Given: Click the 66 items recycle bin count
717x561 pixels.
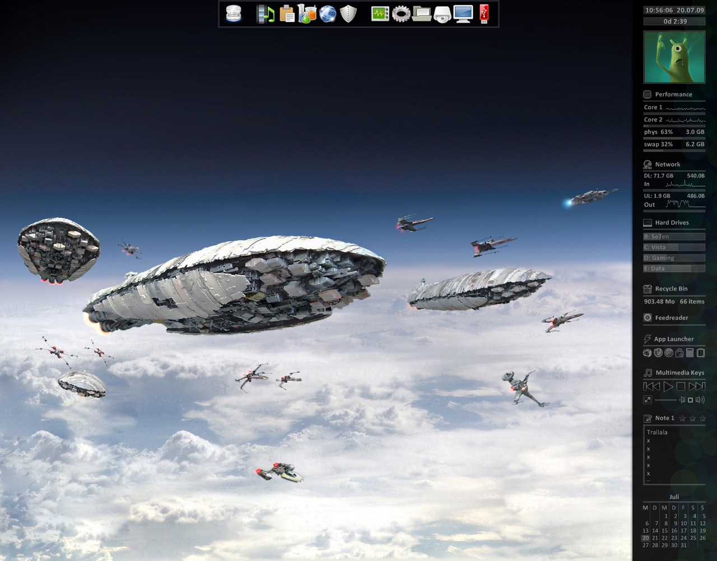Looking at the screenshot, I should tap(692, 302).
